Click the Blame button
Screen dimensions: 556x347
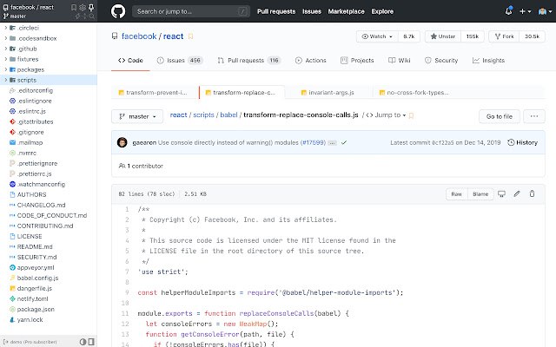point(480,194)
